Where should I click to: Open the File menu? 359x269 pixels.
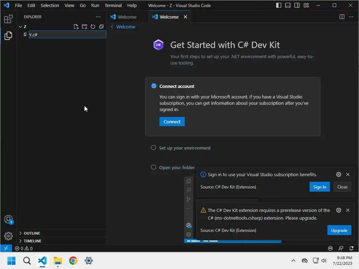pyautogui.click(x=18, y=5)
